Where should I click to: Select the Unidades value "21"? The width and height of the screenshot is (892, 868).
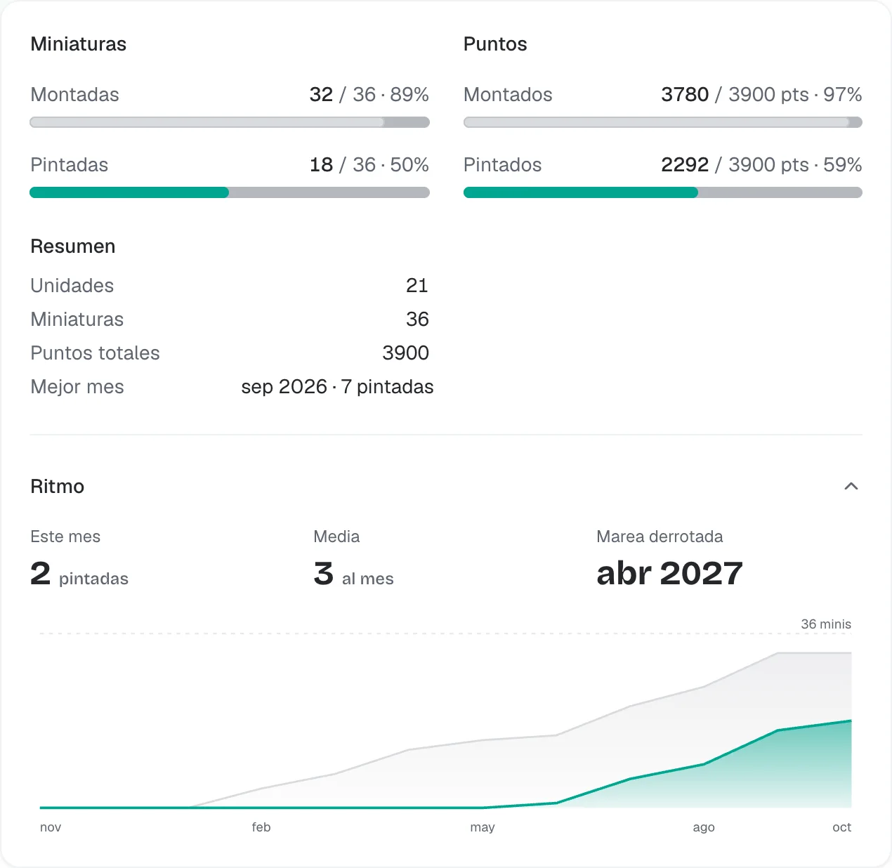[417, 286]
